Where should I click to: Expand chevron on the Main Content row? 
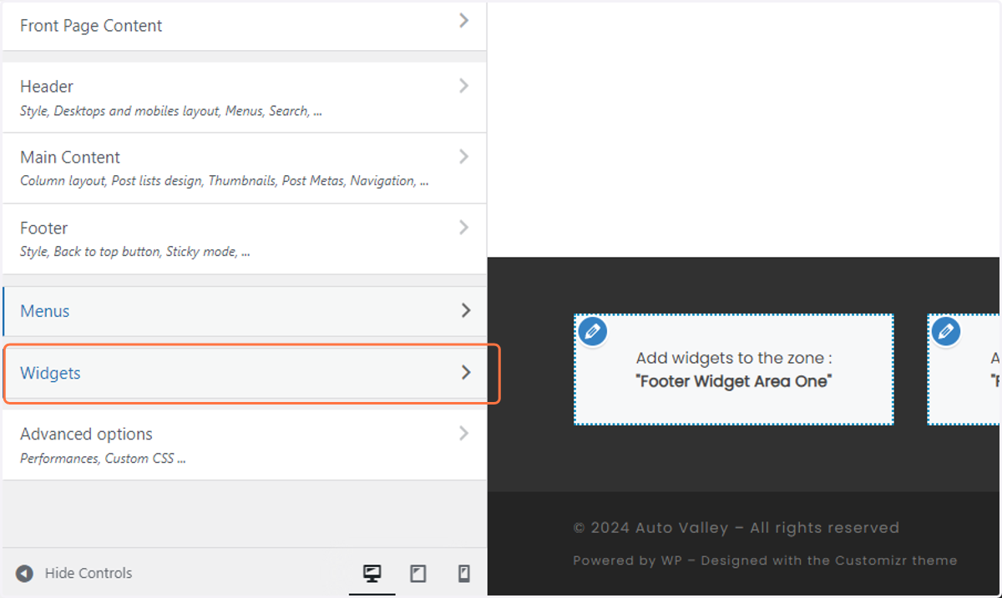pos(464,157)
